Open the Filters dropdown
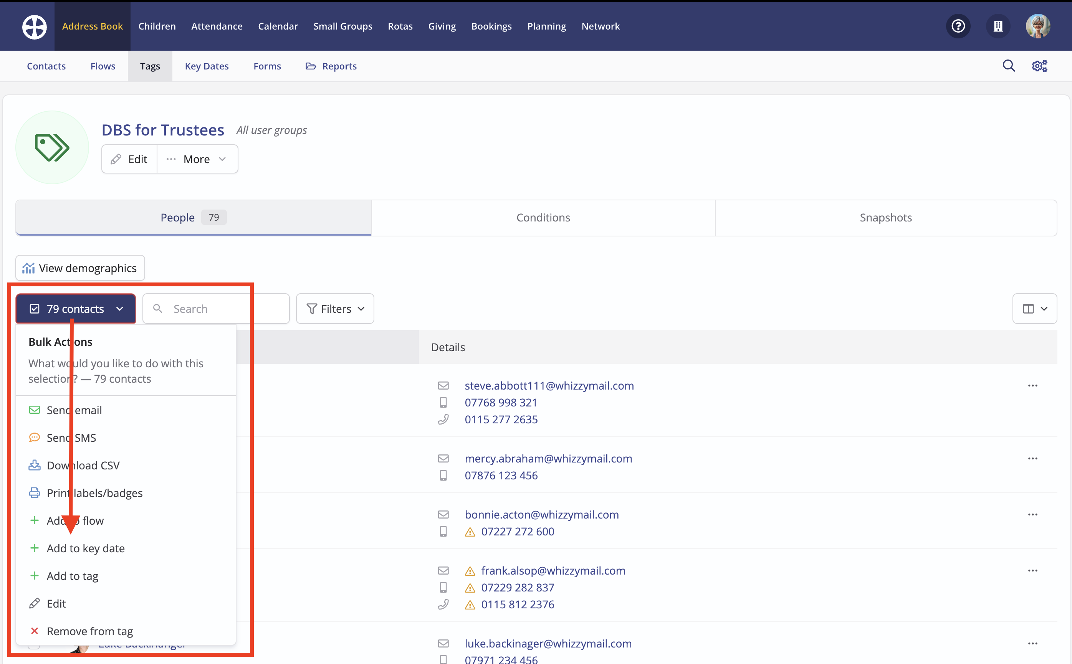Viewport: 1072px width, 664px height. coord(335,309)
